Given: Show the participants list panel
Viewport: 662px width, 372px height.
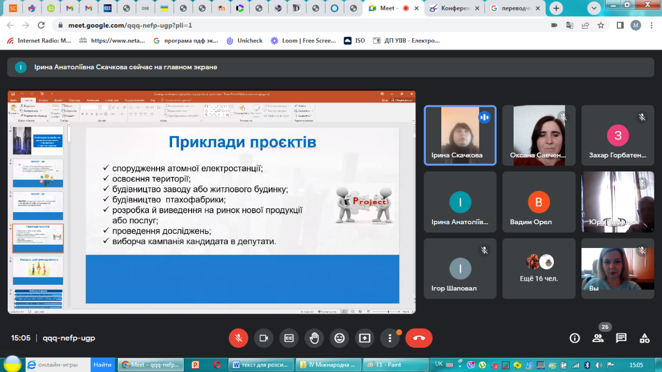Looking at the screenshot, I should click(598, 338).
